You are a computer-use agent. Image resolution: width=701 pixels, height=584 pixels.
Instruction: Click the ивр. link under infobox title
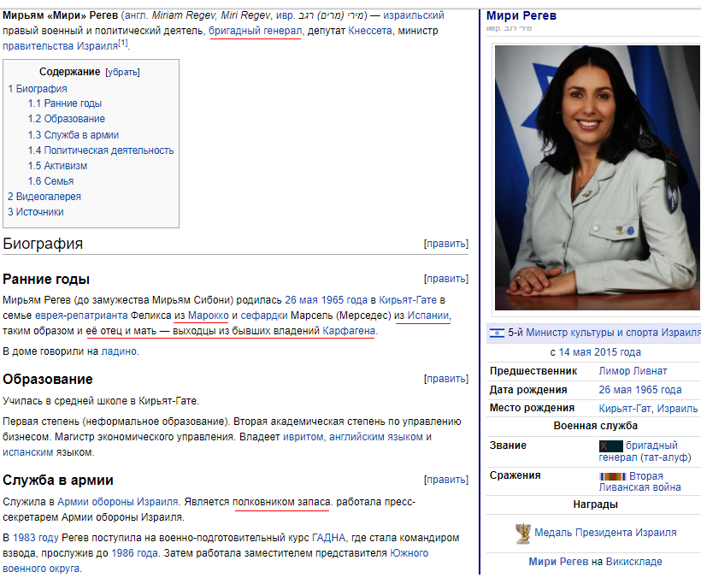493,28
